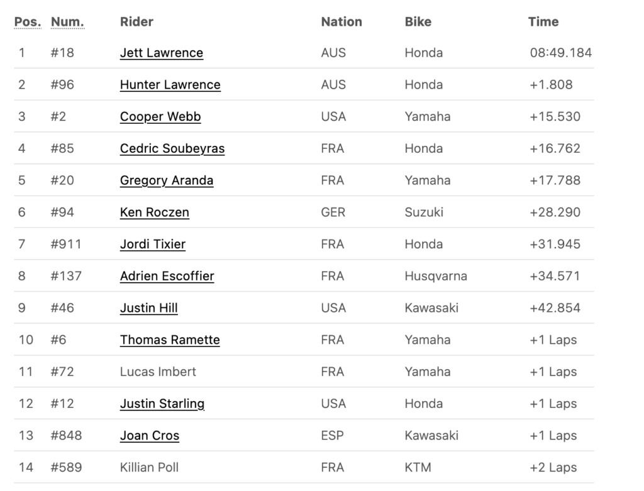
Task: Click Cooper Webb rider link
Action: (160, 117)
